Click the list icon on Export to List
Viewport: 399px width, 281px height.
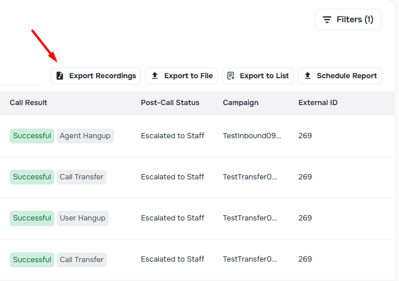click(231, 76)
